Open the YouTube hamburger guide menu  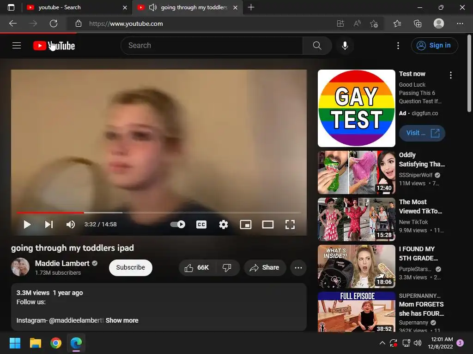17,46
